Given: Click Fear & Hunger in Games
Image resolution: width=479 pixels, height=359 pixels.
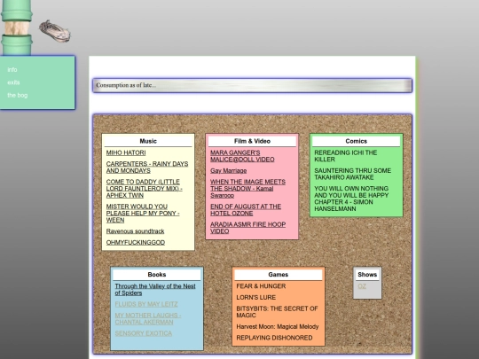Looking at the screenshot, I should [261, 286].
